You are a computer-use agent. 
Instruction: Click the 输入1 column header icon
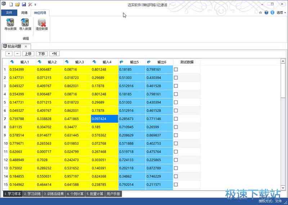pyautogui.click(x=12, y=62)
